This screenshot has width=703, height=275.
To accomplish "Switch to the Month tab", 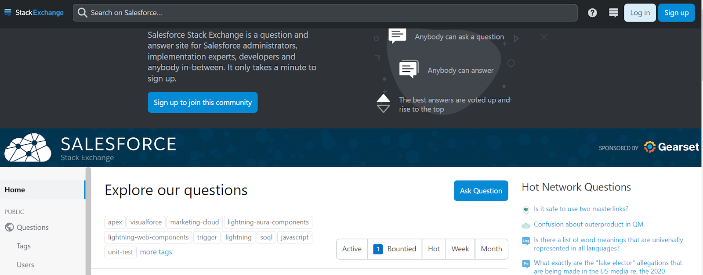I will tap(491, 249).
